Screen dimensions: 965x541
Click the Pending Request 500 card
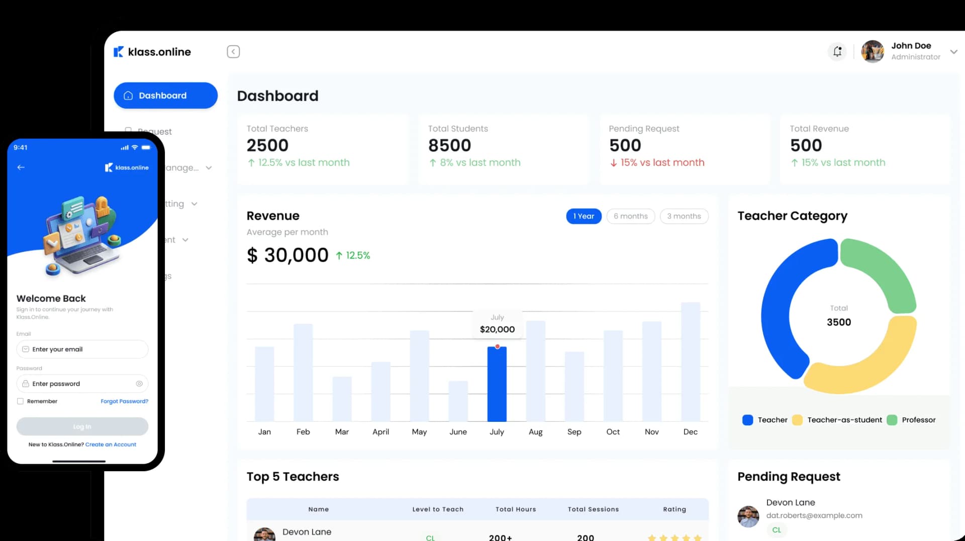[x=685, y=149]
